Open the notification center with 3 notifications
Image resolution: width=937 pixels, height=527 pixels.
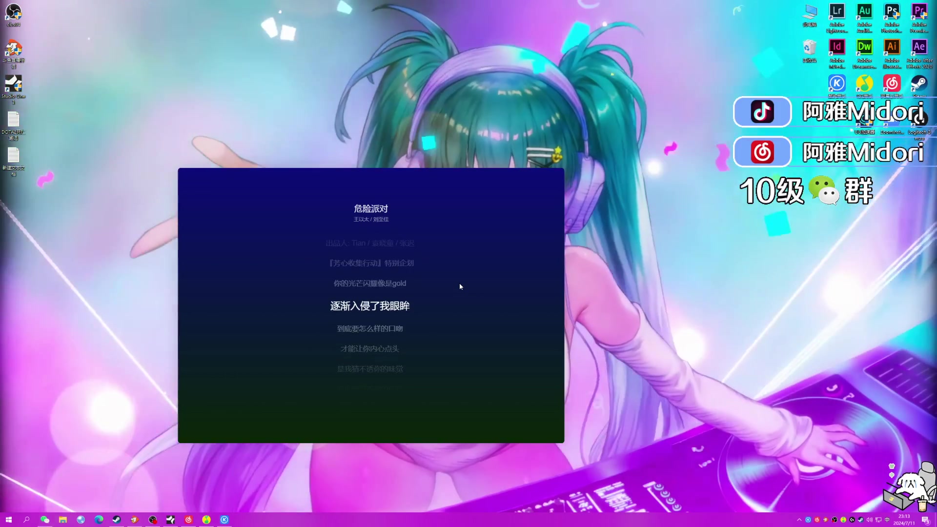point(925,520)
